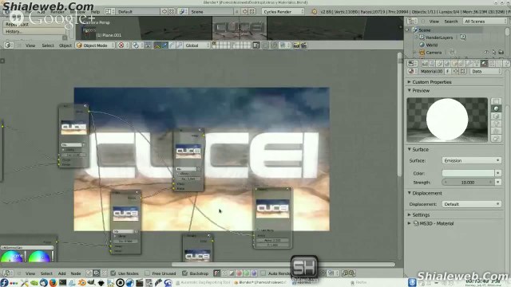The width and height of the screenshot is (511, 287).
Task: Toggle the Free Unused checkbox
Action: 147,273
